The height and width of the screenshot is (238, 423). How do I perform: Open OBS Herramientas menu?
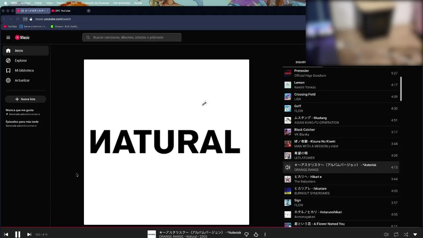tap(122, 3)
